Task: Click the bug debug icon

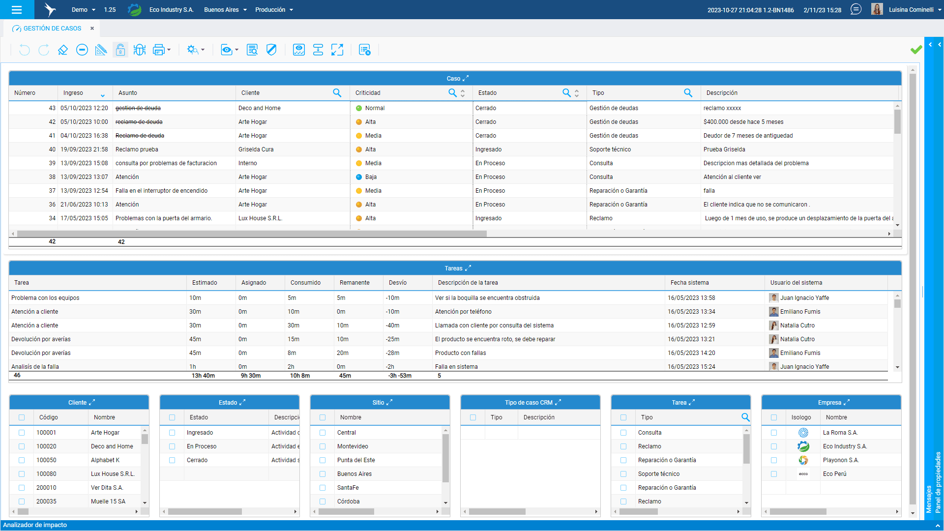Action: tap(140, 50)
